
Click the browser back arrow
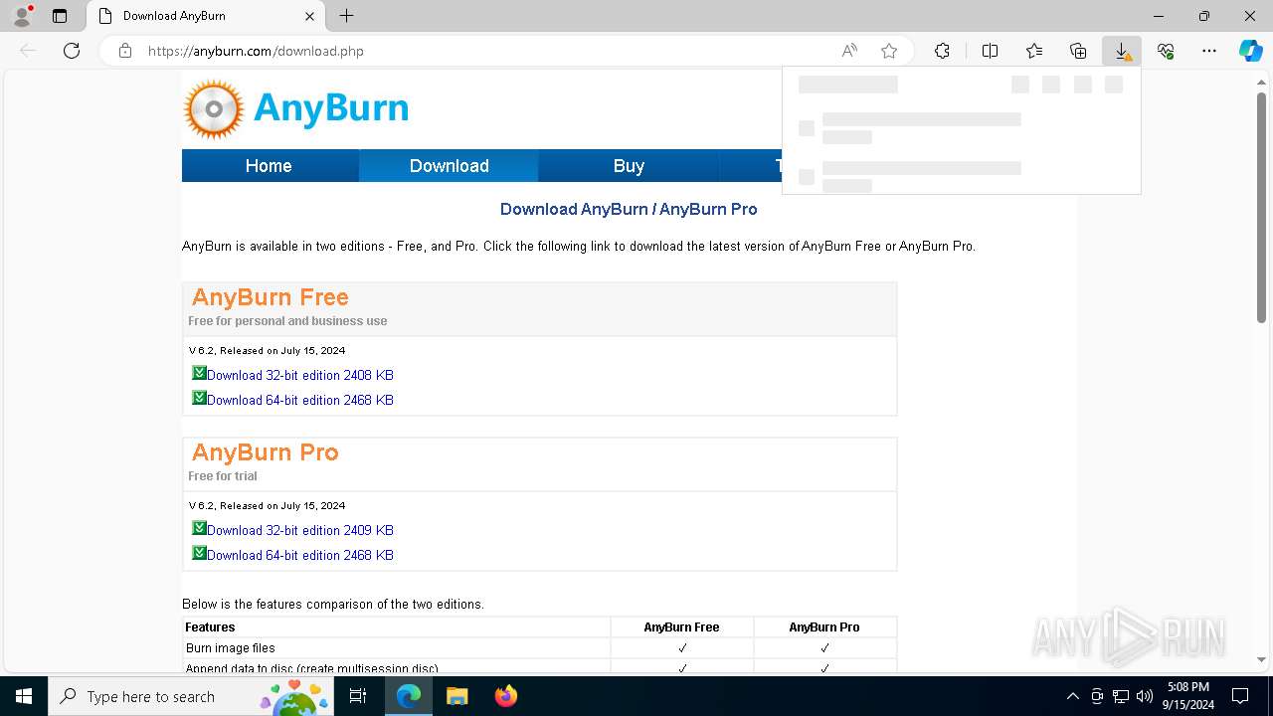(x=28, y=51)
